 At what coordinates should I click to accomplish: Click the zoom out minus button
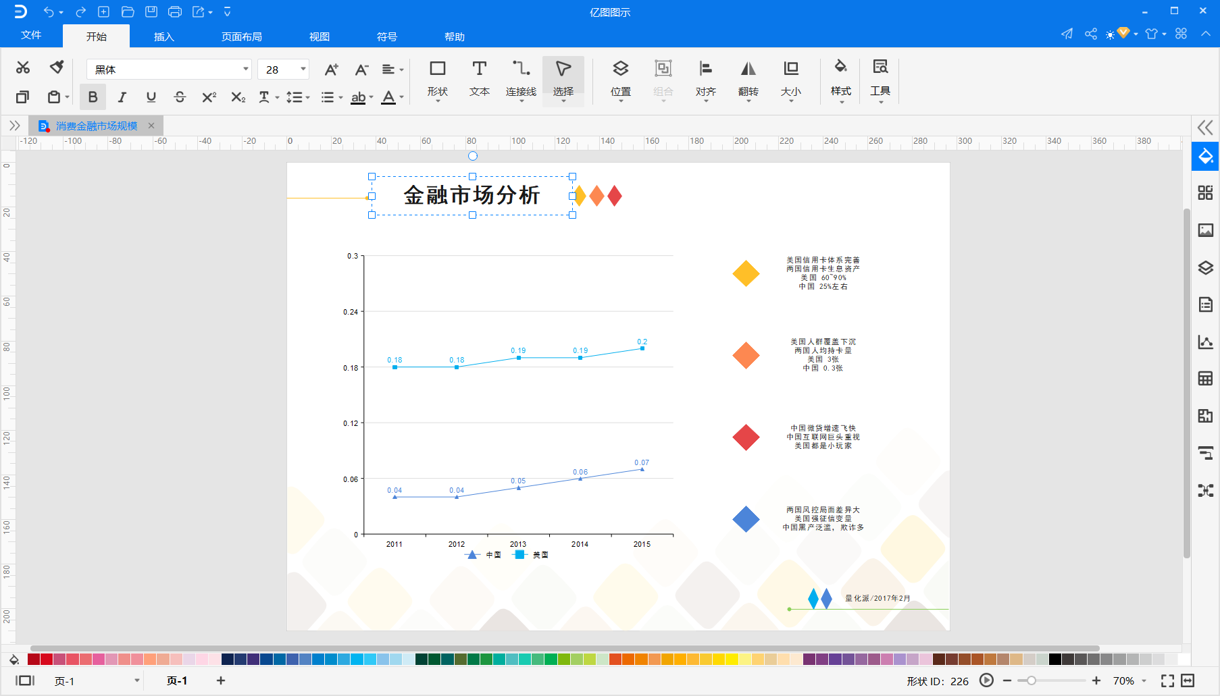click(x=1007, y=680)
